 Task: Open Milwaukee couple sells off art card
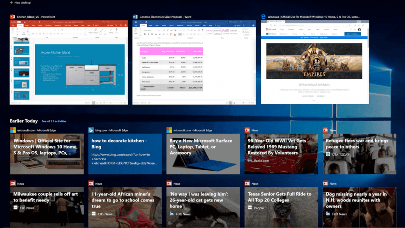pos(47,207)
